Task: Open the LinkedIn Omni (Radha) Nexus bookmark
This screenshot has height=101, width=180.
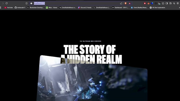Action: click(x=139, y=8)
